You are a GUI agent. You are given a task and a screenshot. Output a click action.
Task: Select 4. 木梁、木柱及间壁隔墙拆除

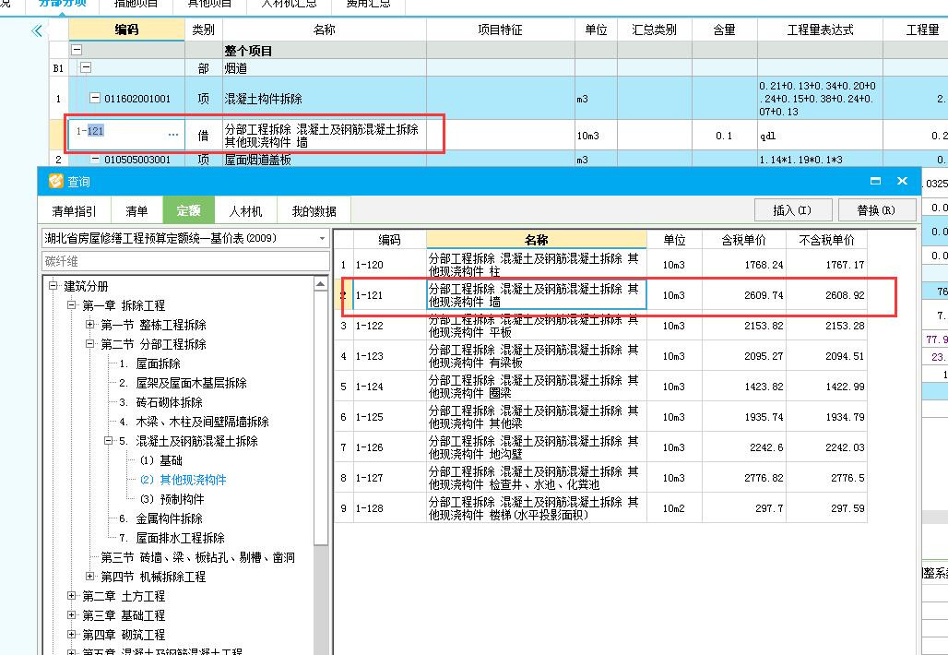tap(194, 422)
